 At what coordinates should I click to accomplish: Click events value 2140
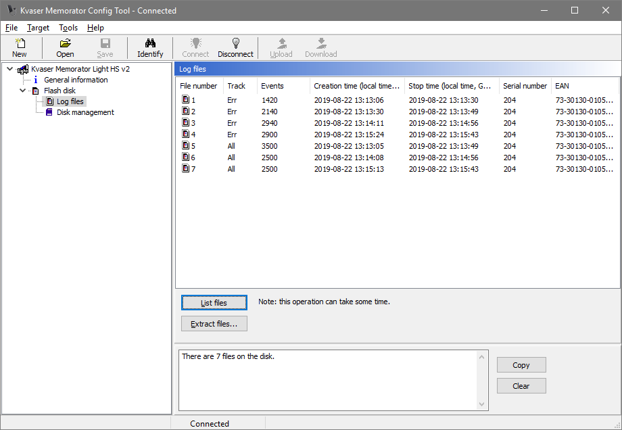click(x=269, y=112)
